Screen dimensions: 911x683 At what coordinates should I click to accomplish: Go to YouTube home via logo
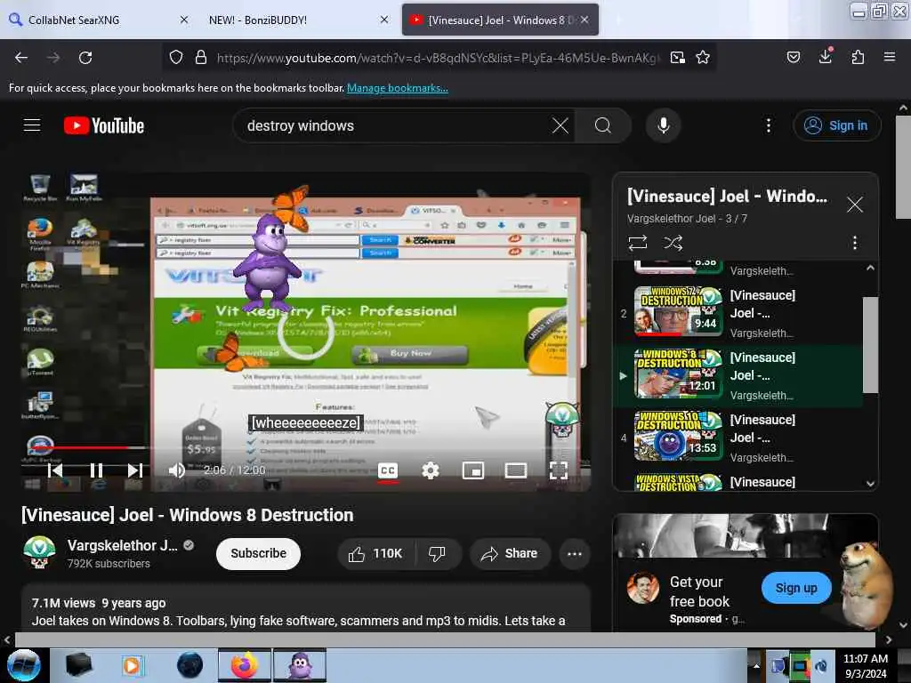104,125
